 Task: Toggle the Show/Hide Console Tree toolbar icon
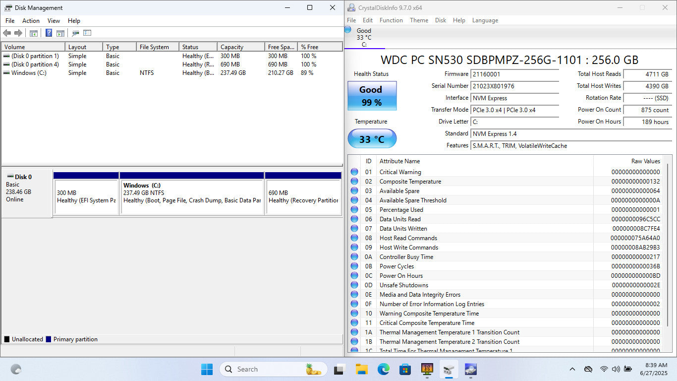pos(34,33)
